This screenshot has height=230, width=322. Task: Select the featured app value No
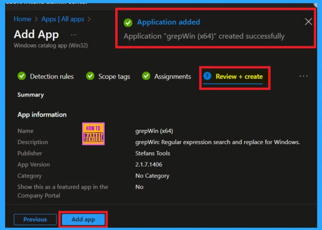(139, 187)
